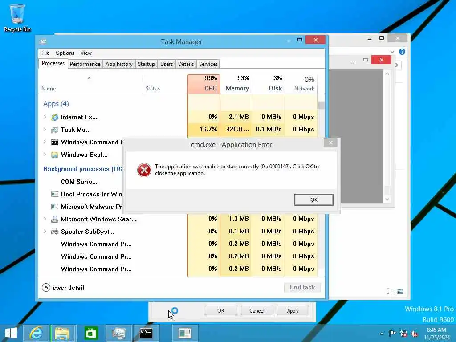
Task: Switch to the Startup tab
Action: click(x=146, y=64)
